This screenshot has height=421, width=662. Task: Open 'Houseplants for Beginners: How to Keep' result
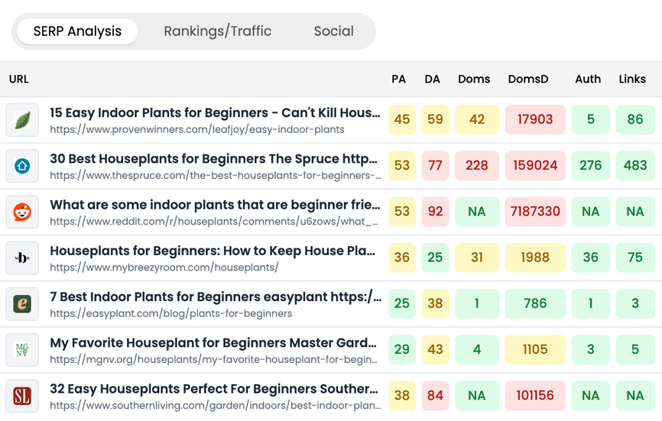213,251
